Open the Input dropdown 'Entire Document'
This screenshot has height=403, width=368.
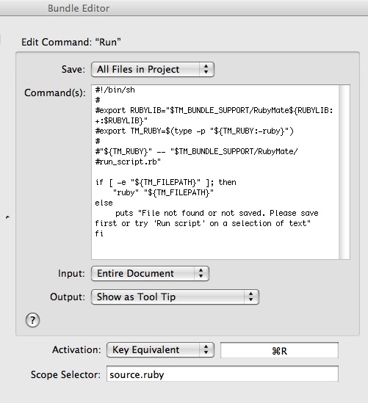[150, 274]
